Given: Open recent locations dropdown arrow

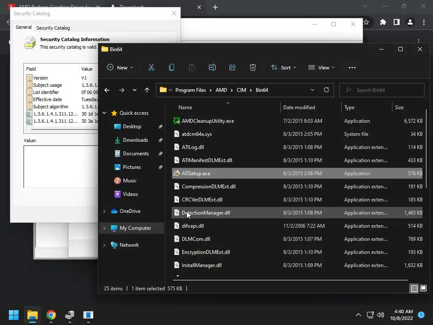Looking at the screenshot, I should 134,90.
